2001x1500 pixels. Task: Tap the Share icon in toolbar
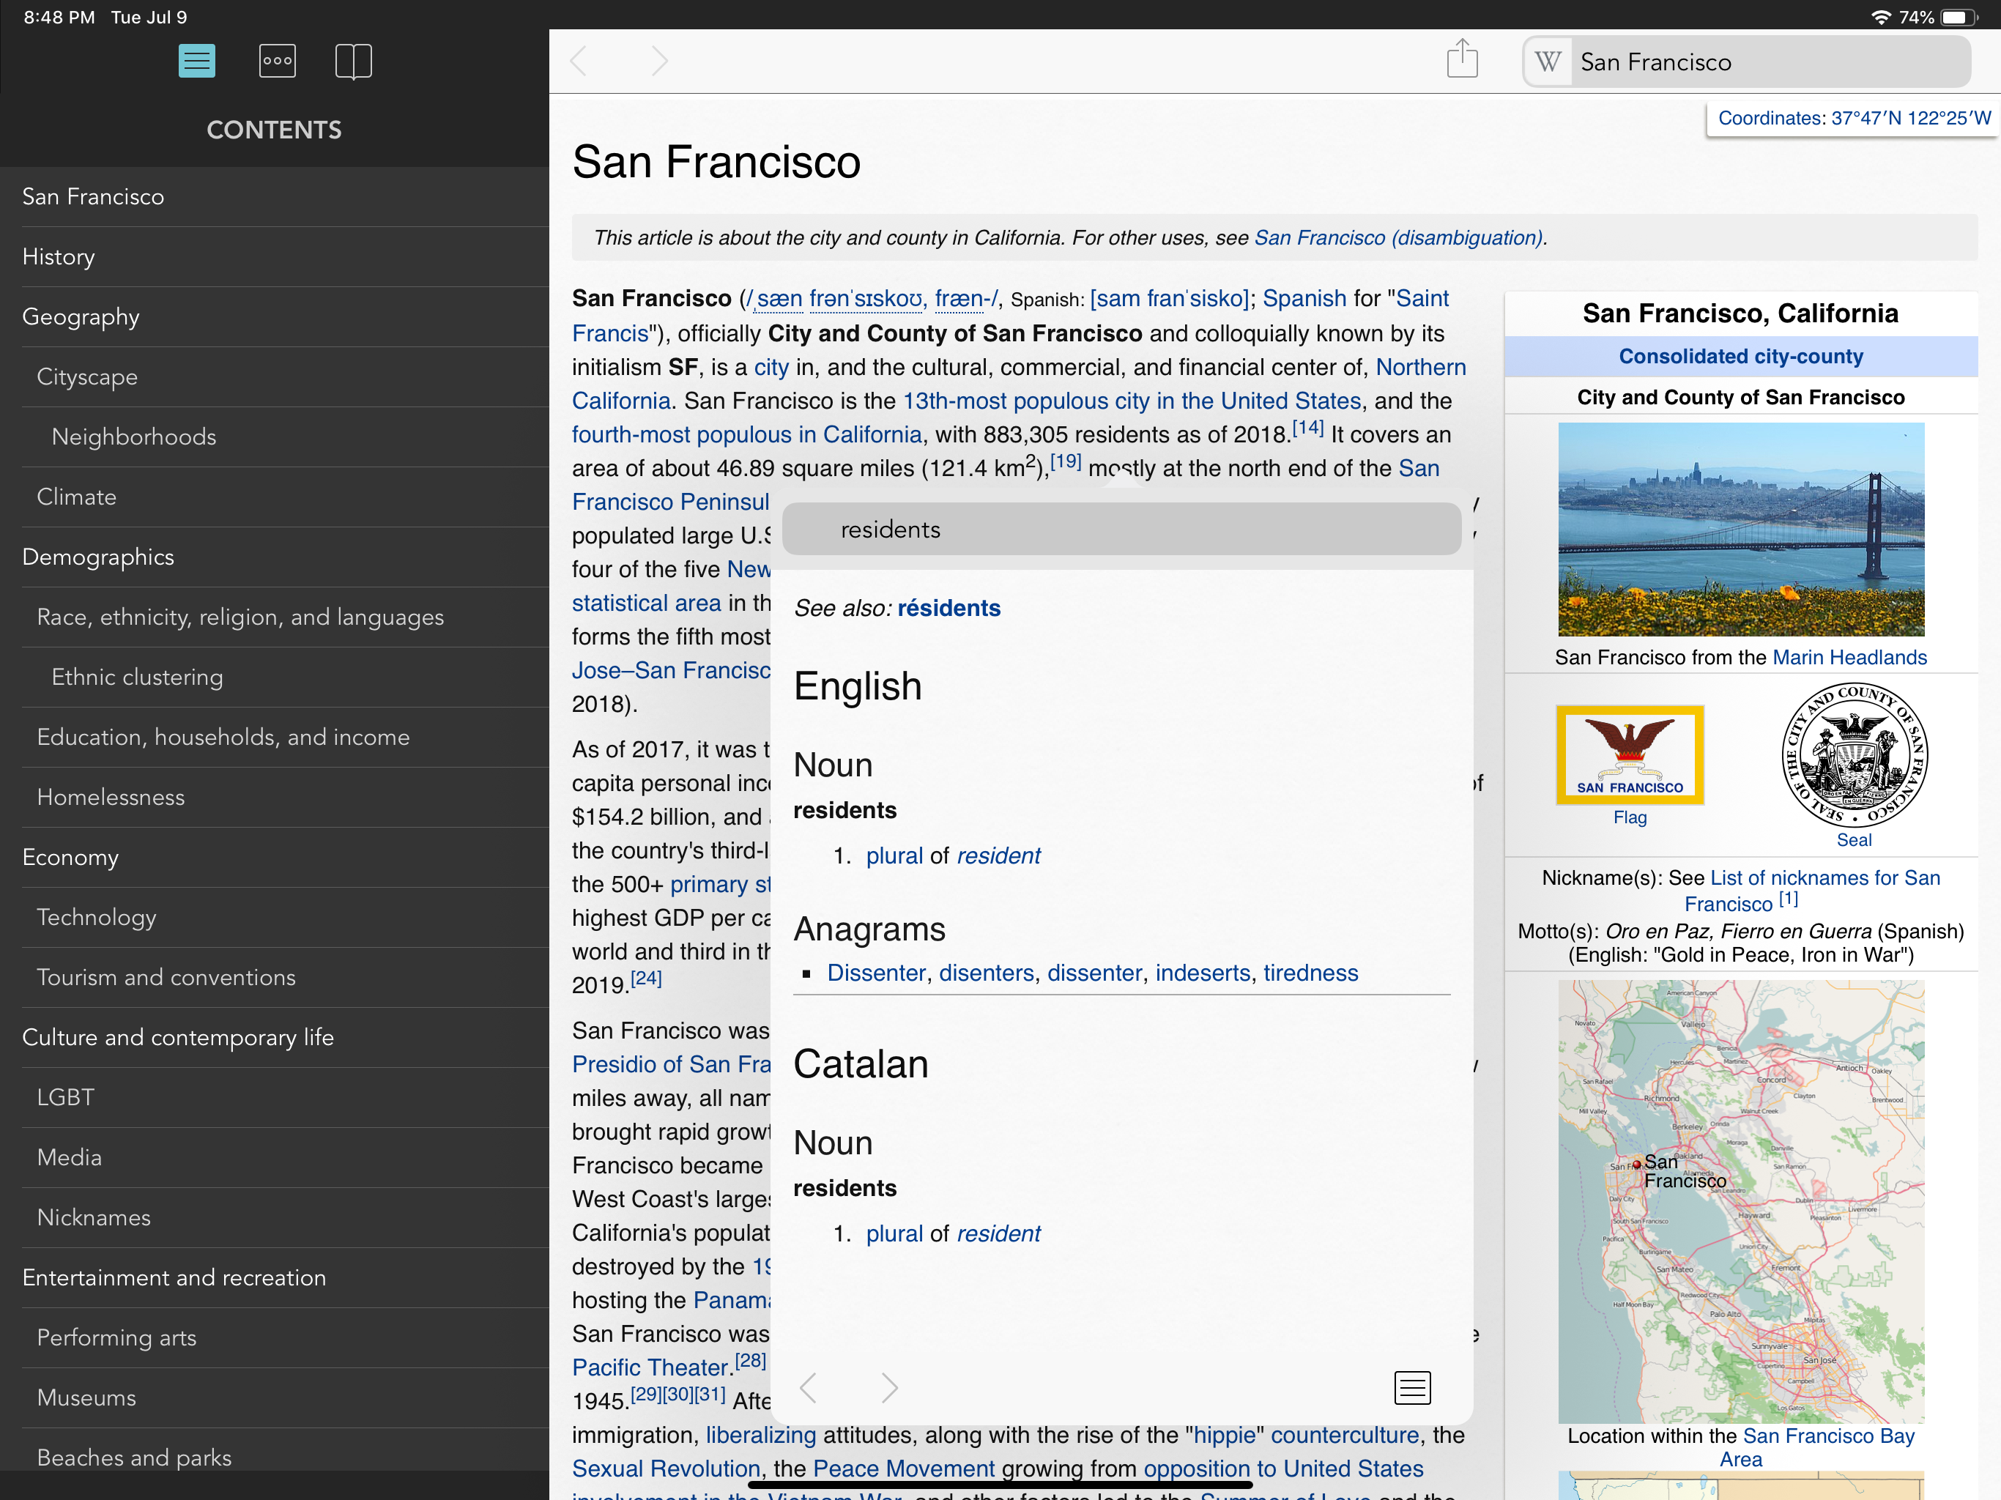tap(1462, 59)
